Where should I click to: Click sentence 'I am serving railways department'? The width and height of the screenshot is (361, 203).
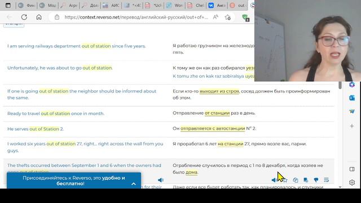coord(77,46)
